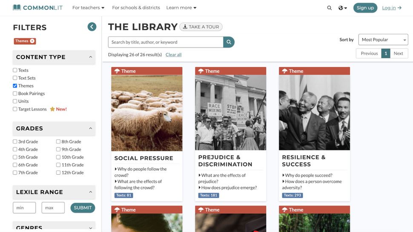Viewport: 413px width, 232px height.
Task: Click the CommonLit book logo icon
Action: coord(17,8)
